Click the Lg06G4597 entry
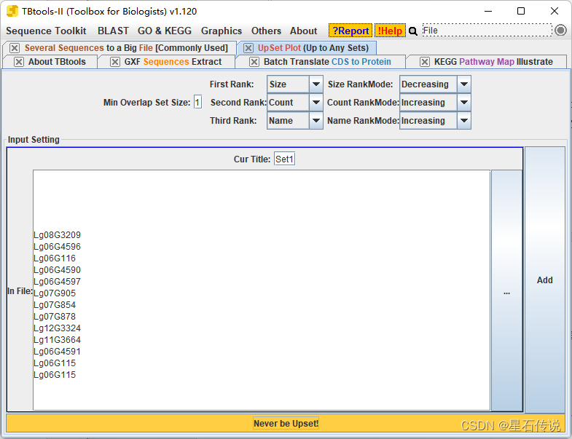Viewport: 572px width, 439px height. coord(58,282)
